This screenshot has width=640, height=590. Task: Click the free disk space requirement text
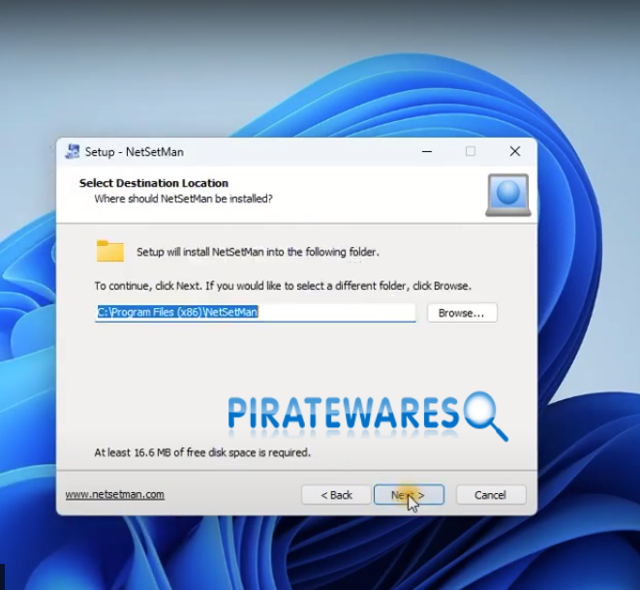[202, 452]
